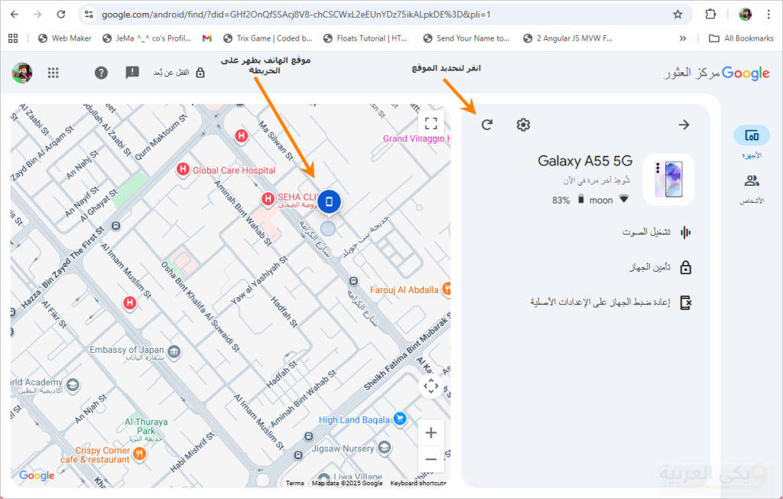Image resolution: width=783 pixels, height=499 pixels.
Task: Open the Gmail bookmark icon
Action: point(206,38)
